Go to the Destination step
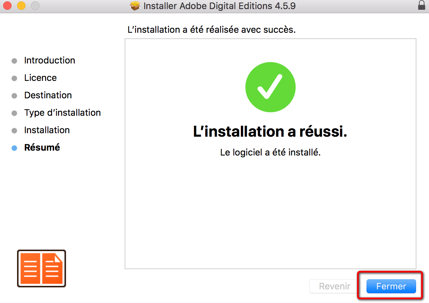The image size is (429, 303). [48, 95]
